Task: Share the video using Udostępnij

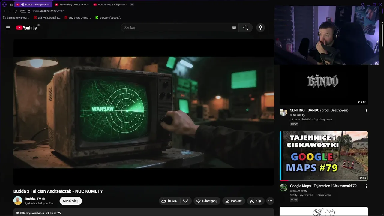Action: 207,201
